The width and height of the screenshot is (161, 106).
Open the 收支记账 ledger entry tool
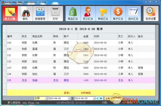(10, 14)
